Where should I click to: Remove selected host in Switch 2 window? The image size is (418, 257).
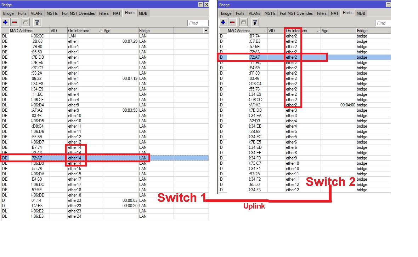click(x=232, y=22)
